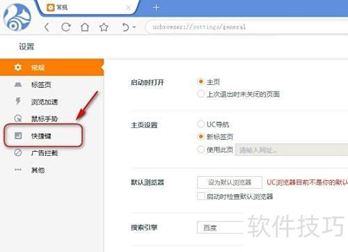Click the 主页设置 label
348x252 pixels.
pyautogui.click(x=144, y=125)
